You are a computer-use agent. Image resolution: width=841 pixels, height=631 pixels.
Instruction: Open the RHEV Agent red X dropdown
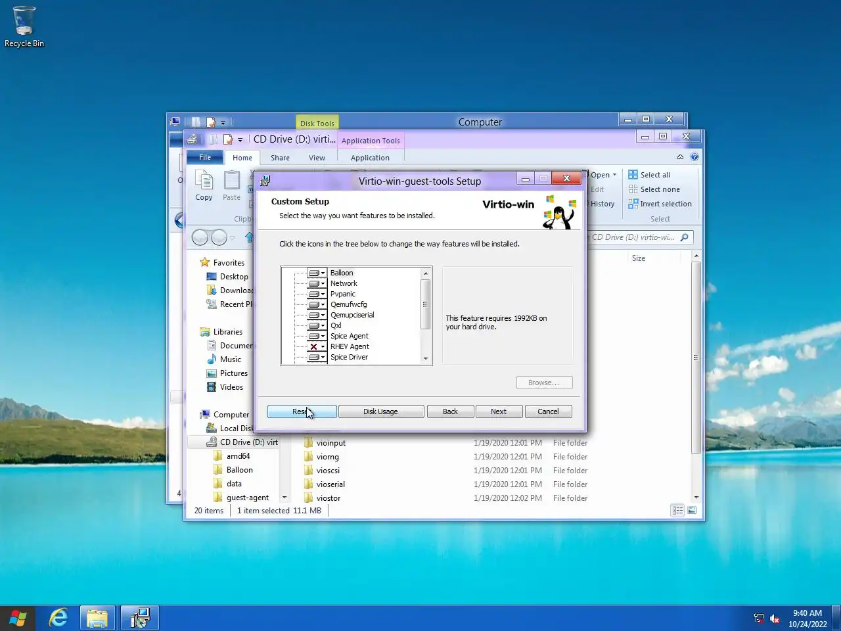coord(317,346)
